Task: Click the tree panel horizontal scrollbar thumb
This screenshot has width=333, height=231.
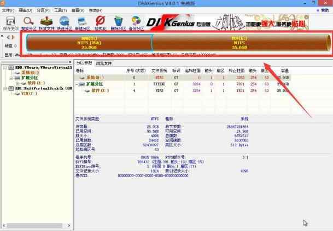Action: tap(35, 226)
